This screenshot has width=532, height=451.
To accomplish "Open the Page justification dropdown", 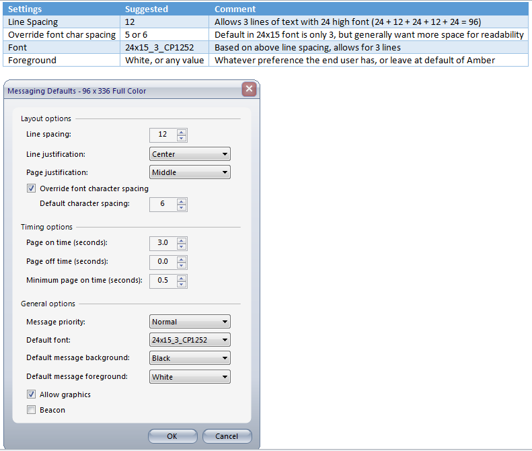I will 190,172.
